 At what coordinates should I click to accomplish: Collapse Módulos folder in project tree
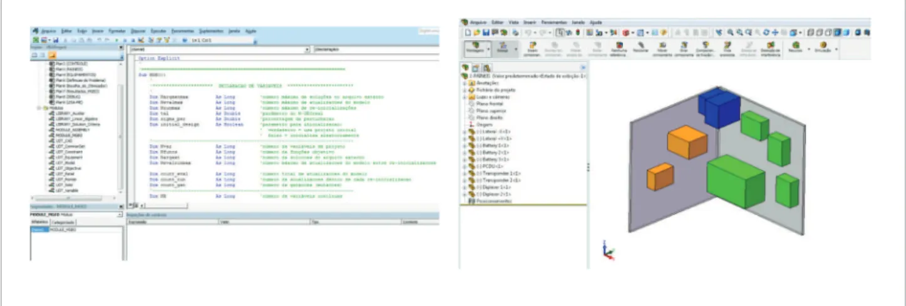tap(38, 108)
